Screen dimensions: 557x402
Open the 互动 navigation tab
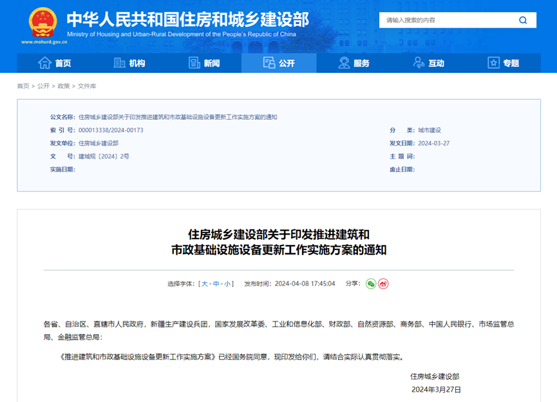[x=429, y=63]
